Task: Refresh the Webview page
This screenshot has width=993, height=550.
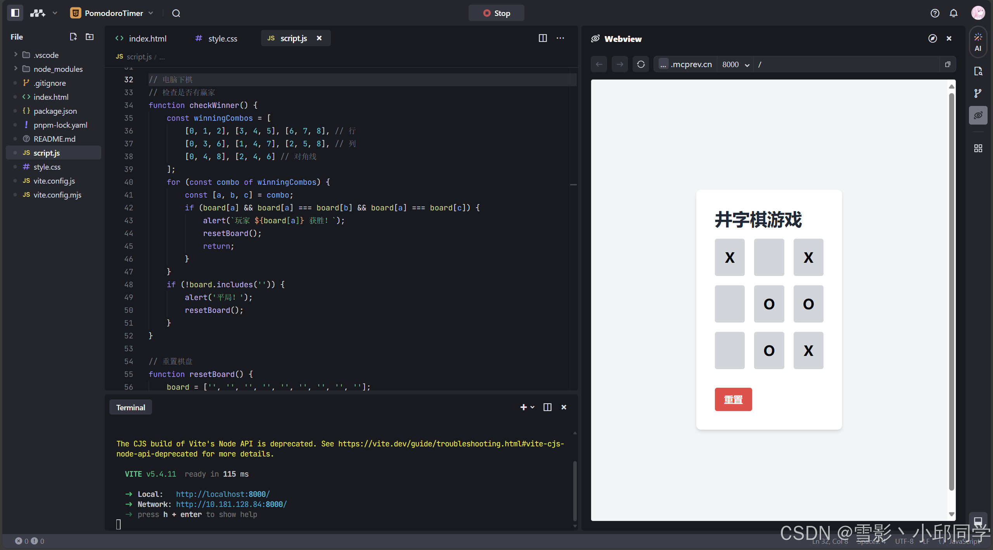Action: (641, 64)
